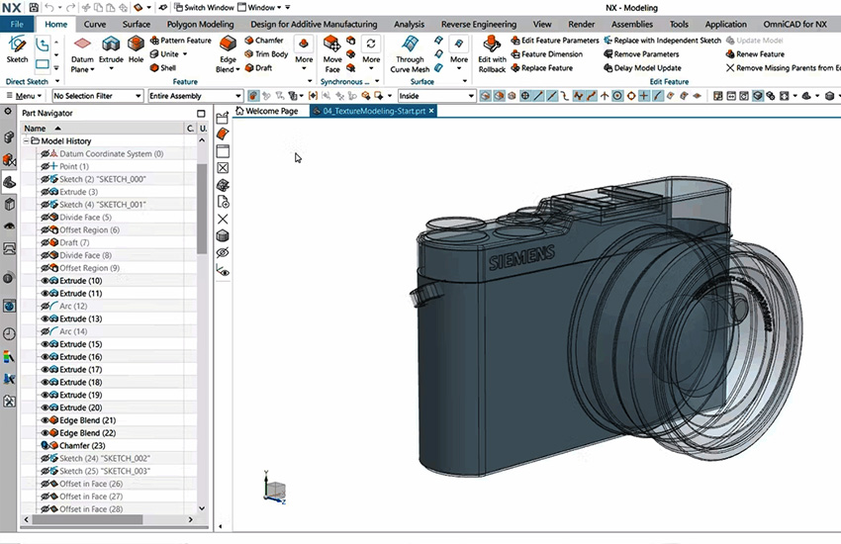Select the Sketch tool

coord(17,49)
